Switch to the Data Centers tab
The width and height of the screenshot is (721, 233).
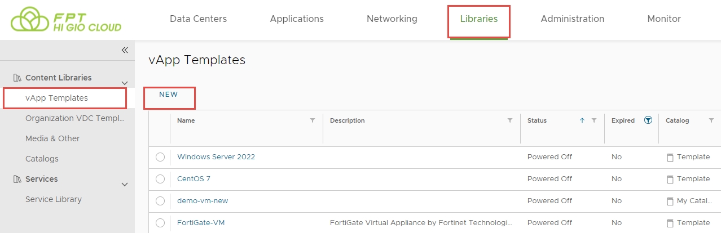(198, 19)
